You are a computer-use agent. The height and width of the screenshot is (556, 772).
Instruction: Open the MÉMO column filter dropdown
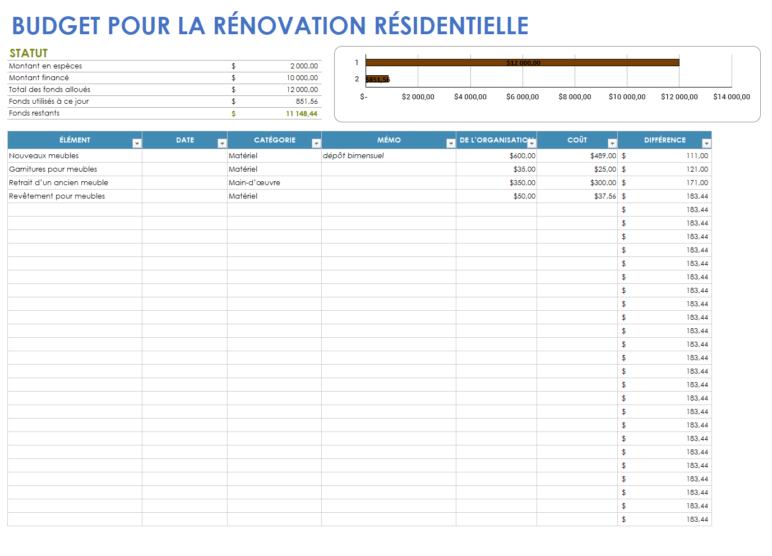click(451, 144)
